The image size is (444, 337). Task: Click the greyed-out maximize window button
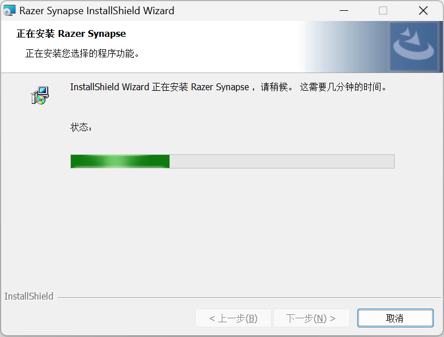pyautogui.click(x=383, y=11)
